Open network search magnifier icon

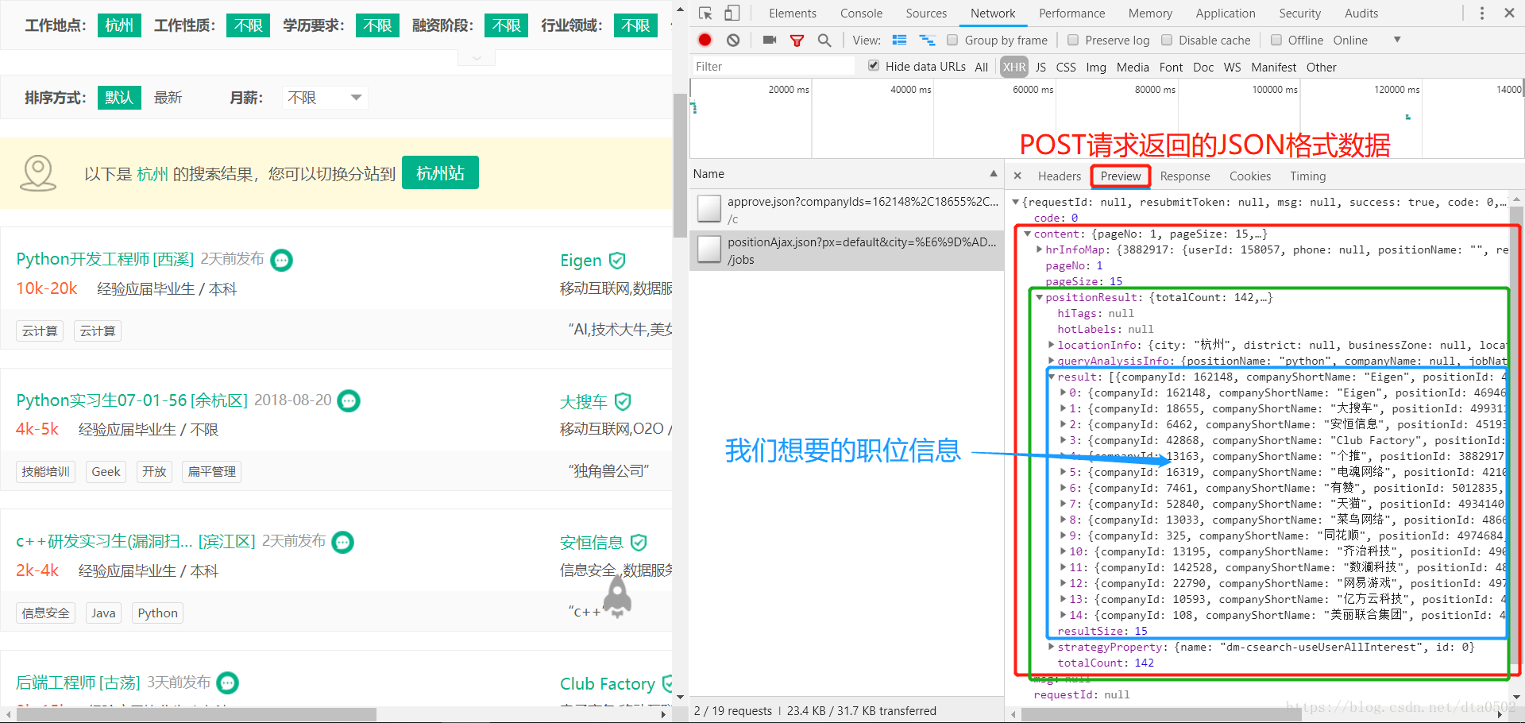click(824, 40)
